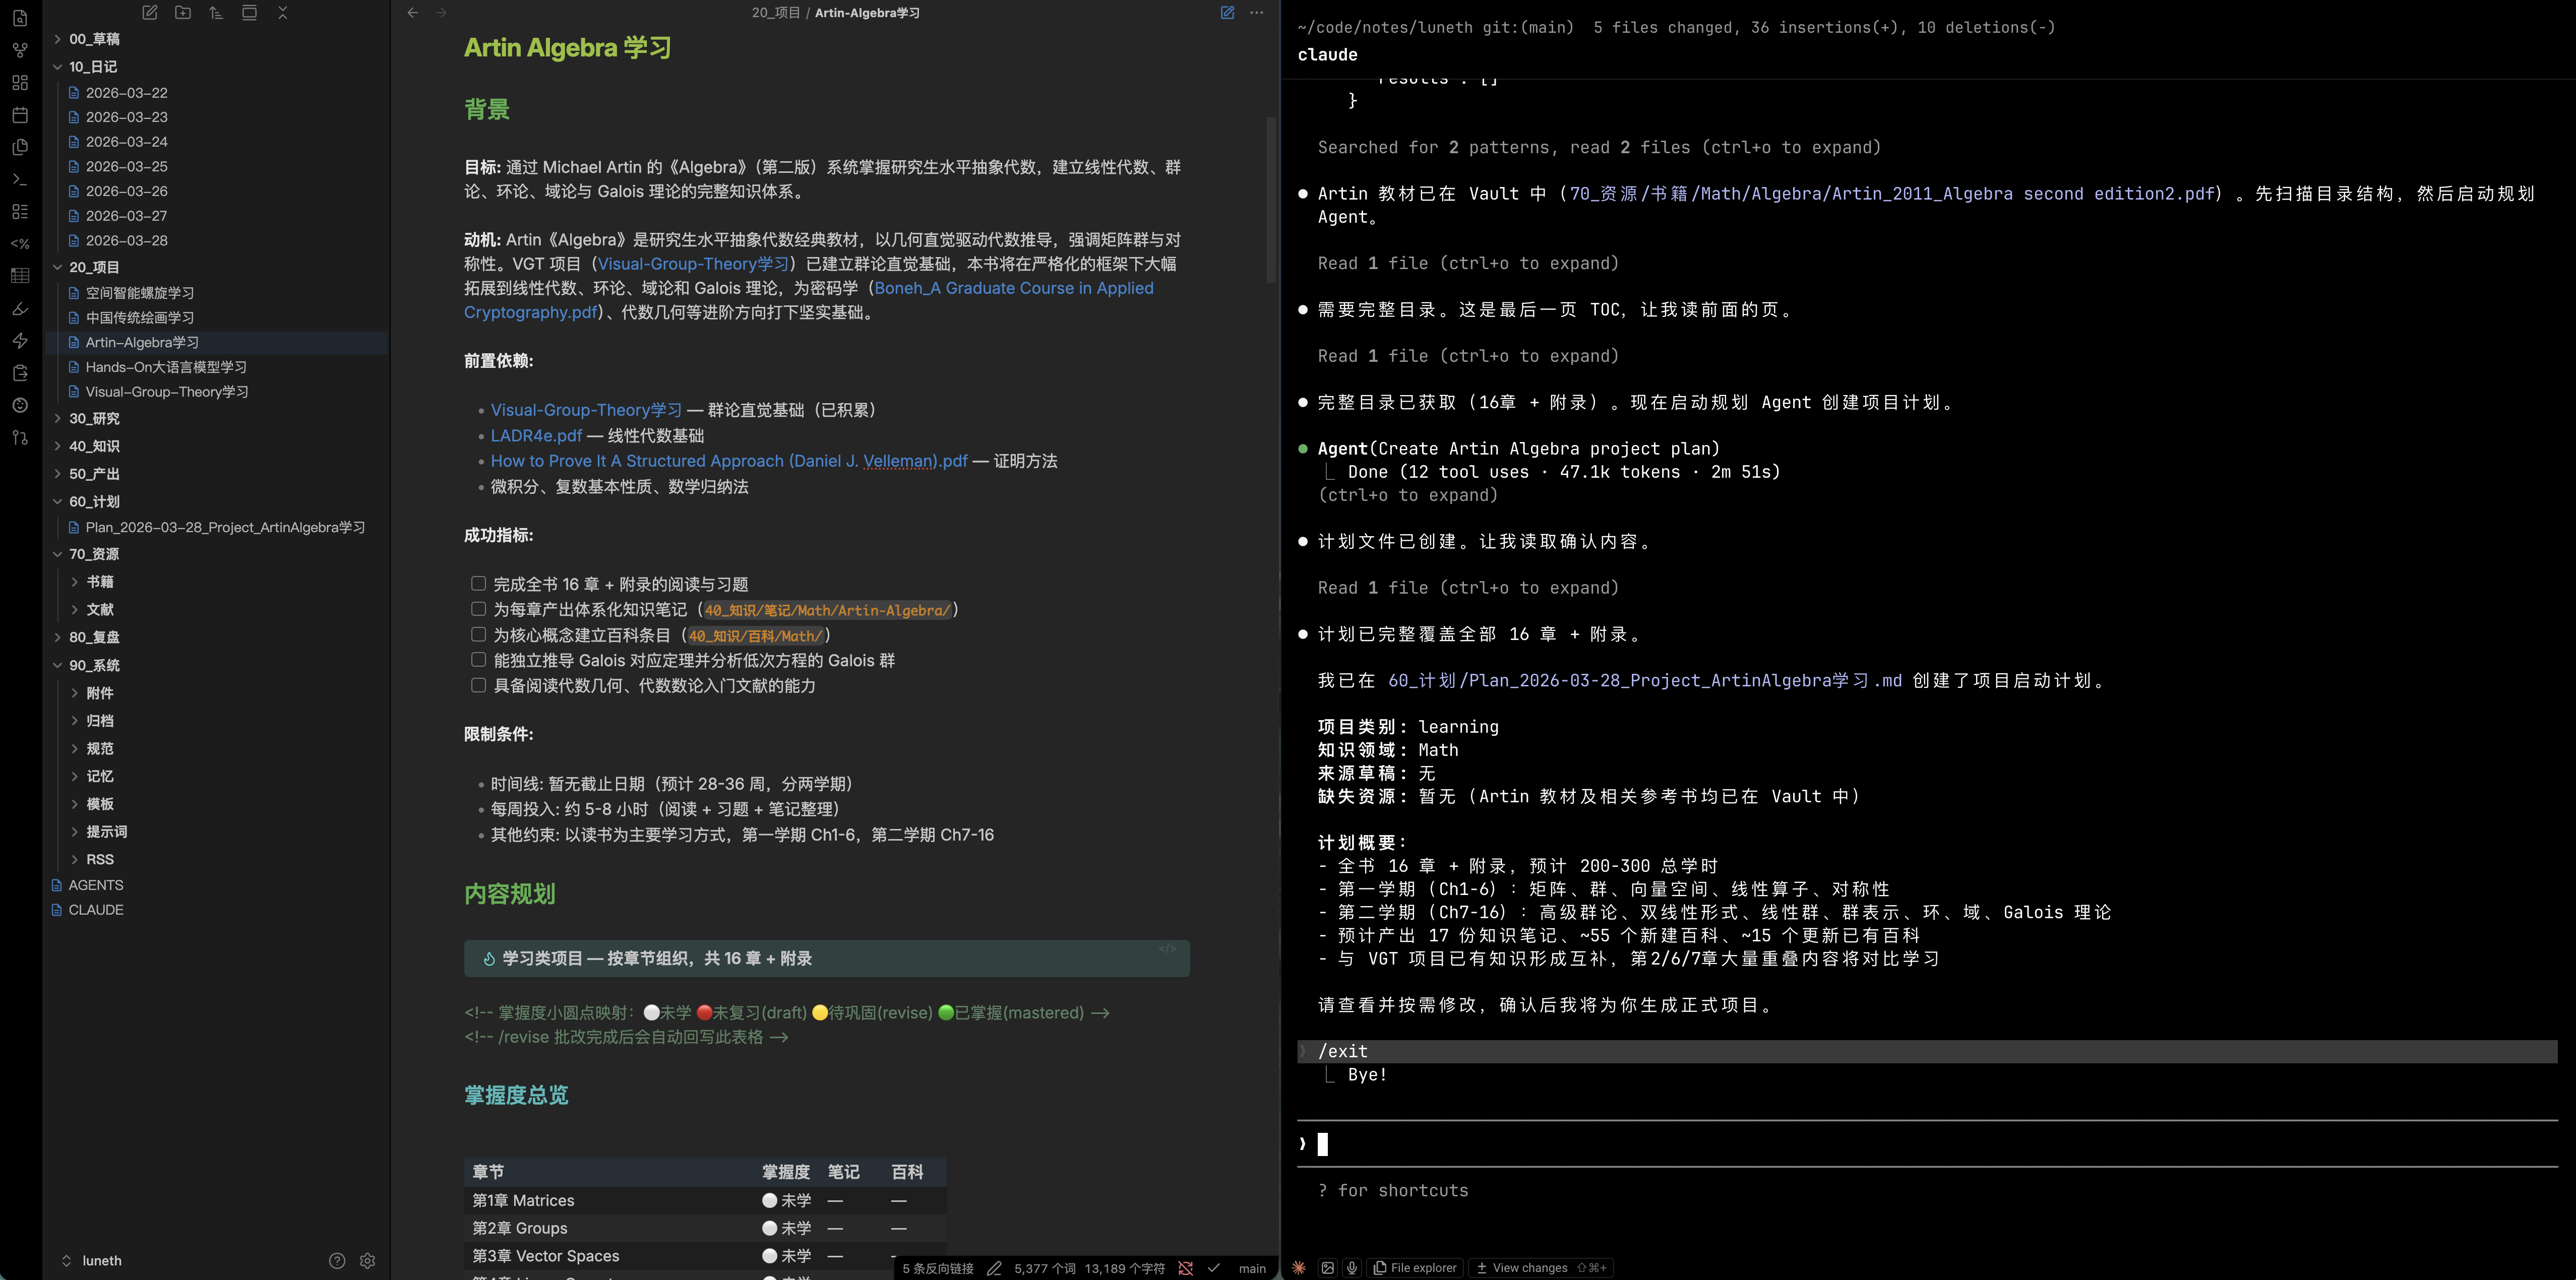Image resolution: width=2576 pixels, height=1280 pixels.
Task: Open the note's more options menu
Action: point(1256,13)
